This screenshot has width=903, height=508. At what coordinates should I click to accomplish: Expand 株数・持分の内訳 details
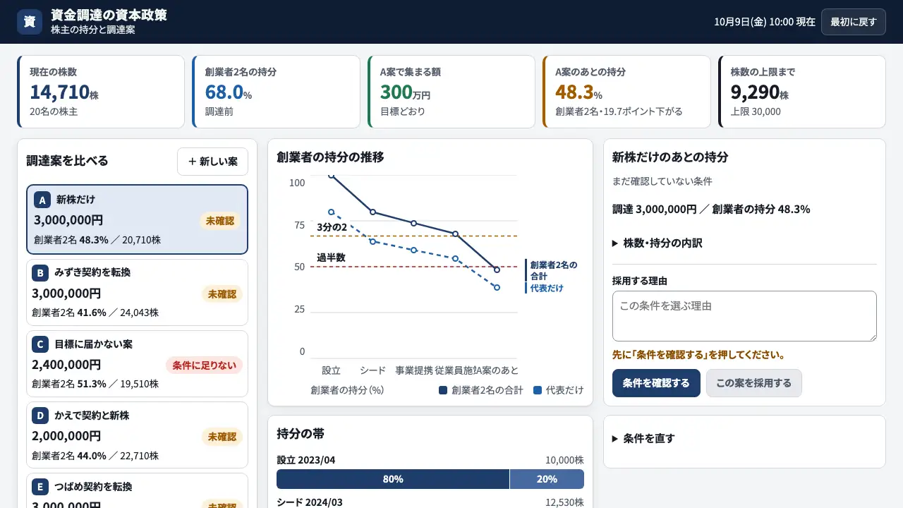[x=744, y=243]
